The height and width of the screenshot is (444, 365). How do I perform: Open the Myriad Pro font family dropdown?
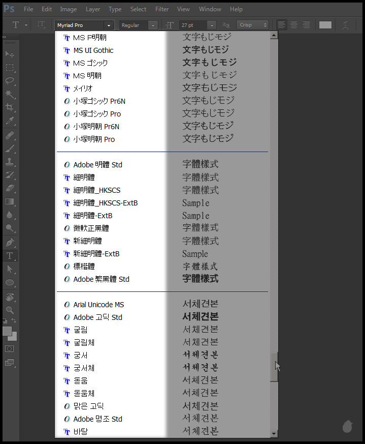tap(108, 25)
